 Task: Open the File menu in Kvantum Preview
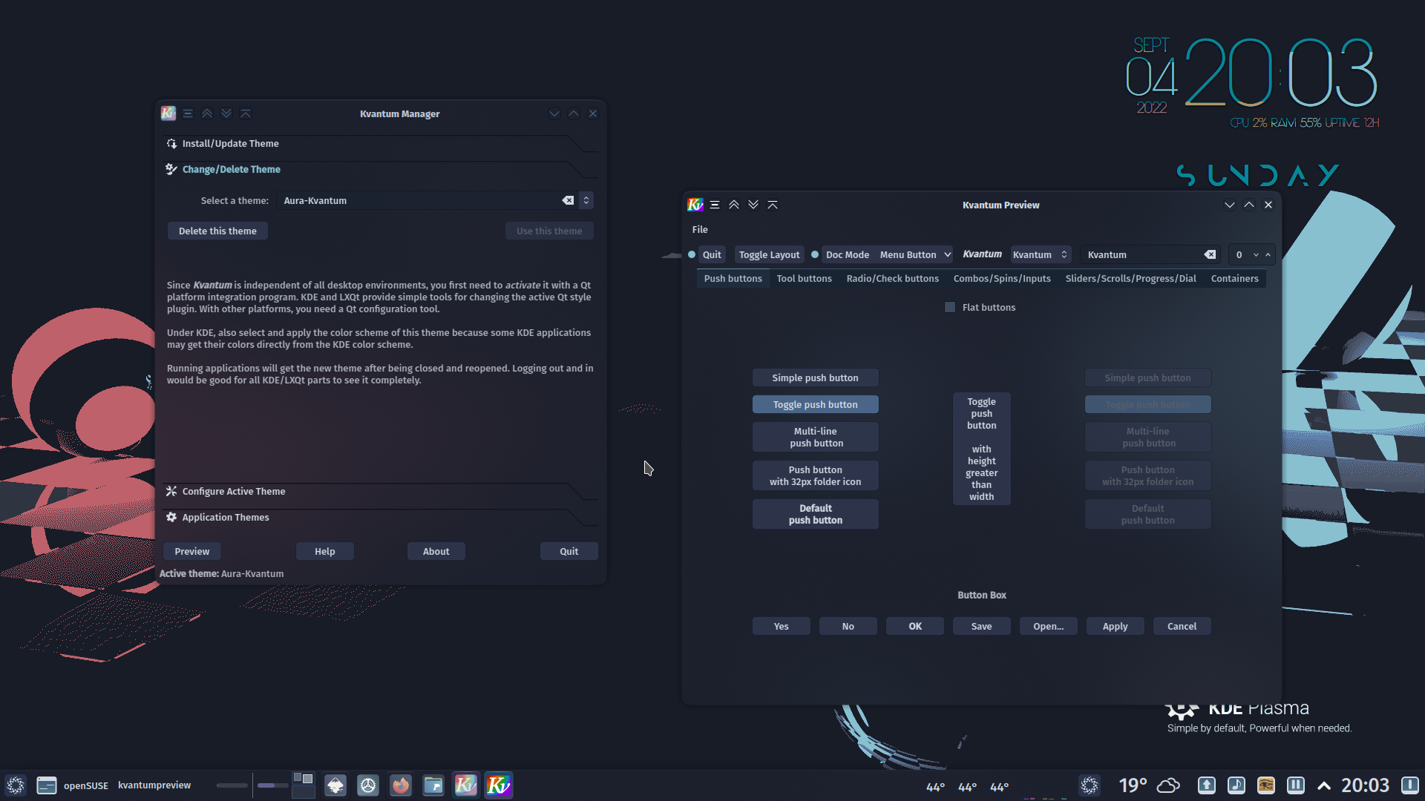[x=700, y=229]
